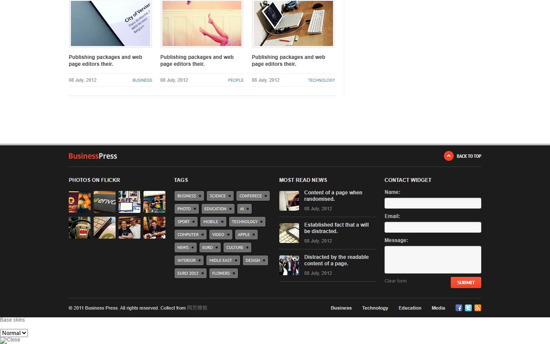Focus the Name input field
Screen dimensions: 550x344
(x=433, y=203)
